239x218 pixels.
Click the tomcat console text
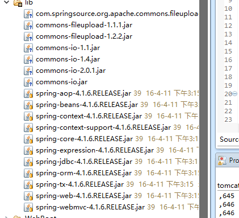pos(228,186)
